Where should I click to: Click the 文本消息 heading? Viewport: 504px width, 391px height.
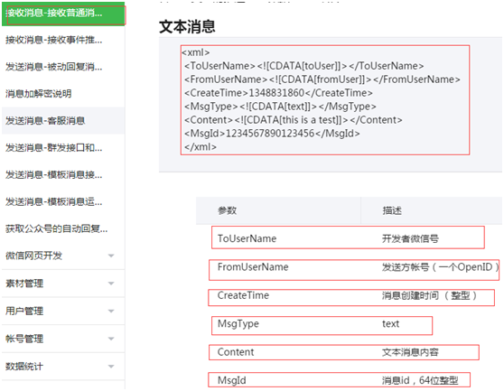(x=187, y=27)
